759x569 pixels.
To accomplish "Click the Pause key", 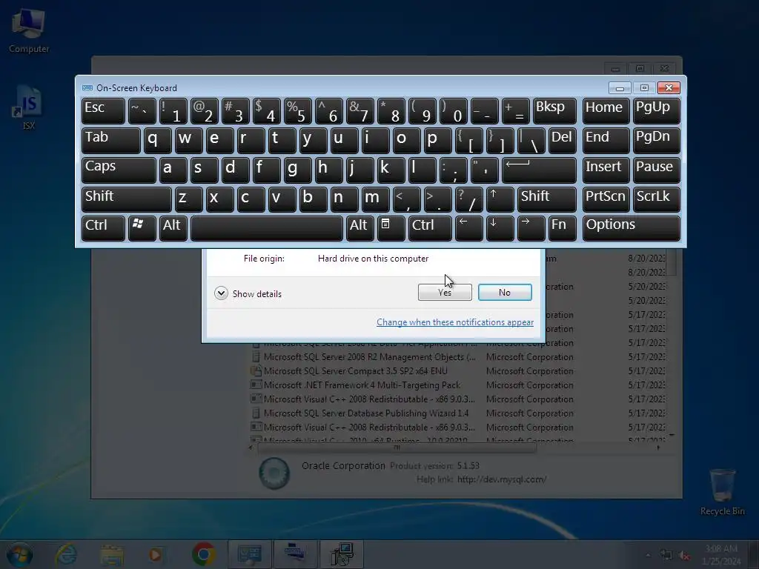I will pyautogui.click(x=657, y=170).
